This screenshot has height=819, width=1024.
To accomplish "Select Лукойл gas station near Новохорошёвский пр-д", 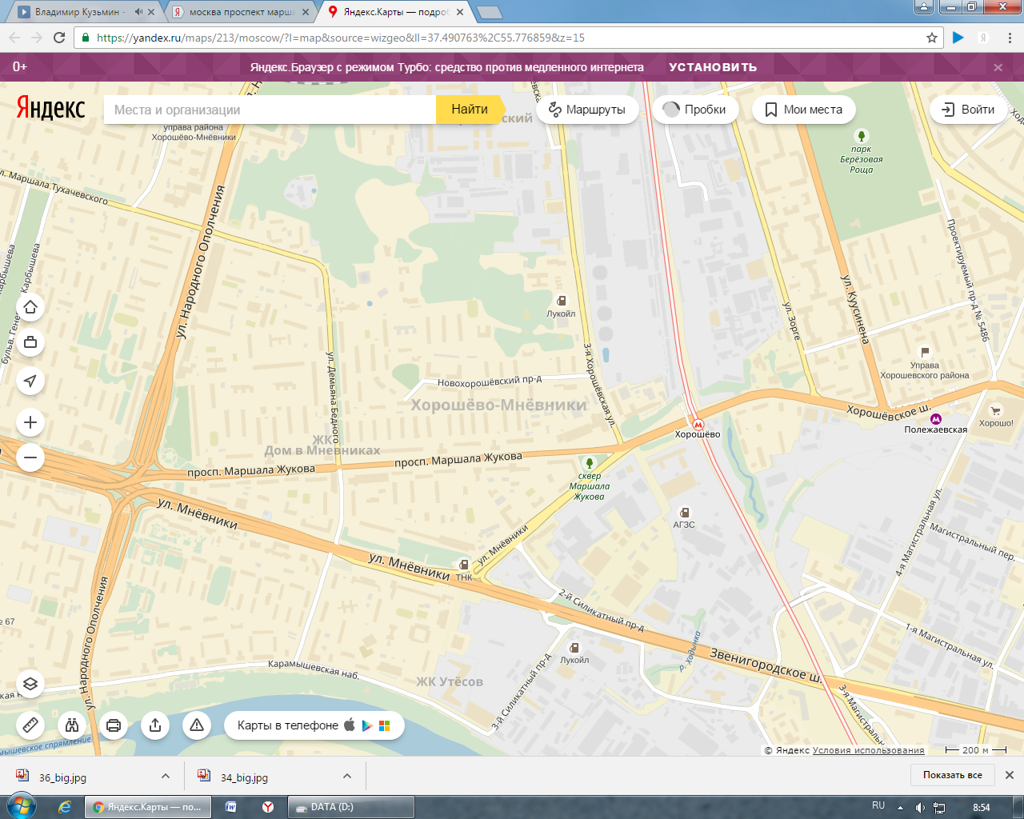I will [x=562, y=301].
